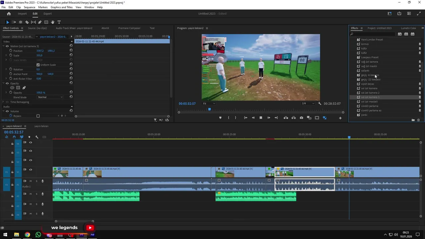
Task: Create 4-point polygon mask under Opacity
Action: coord(18,88)
